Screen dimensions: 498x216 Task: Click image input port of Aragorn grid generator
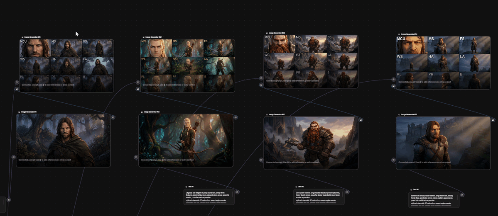(x=17, y=89)
